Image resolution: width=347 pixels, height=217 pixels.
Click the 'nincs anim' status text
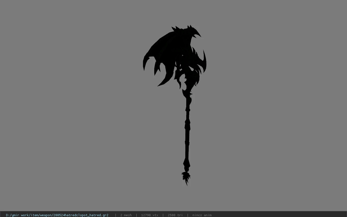click(x=202, y=215)
